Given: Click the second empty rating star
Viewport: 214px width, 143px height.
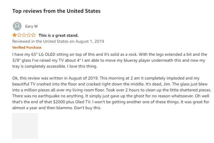Looking at the screenshot, I should (19, 35).
